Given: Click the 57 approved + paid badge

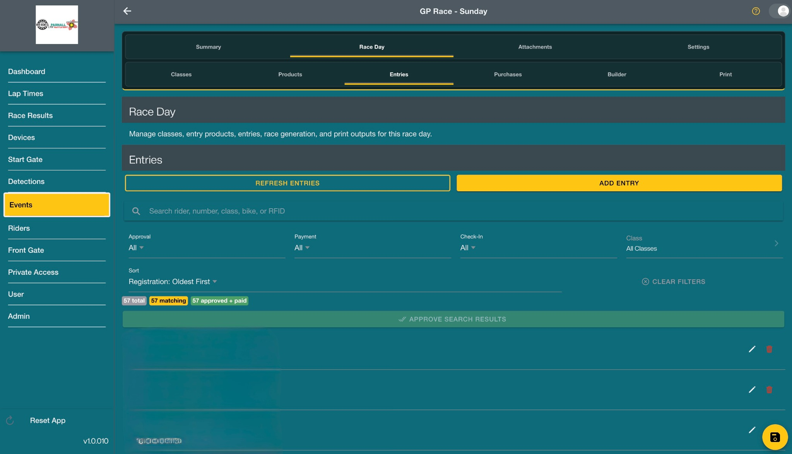Looking at the screenshot, I should point(219,301).
